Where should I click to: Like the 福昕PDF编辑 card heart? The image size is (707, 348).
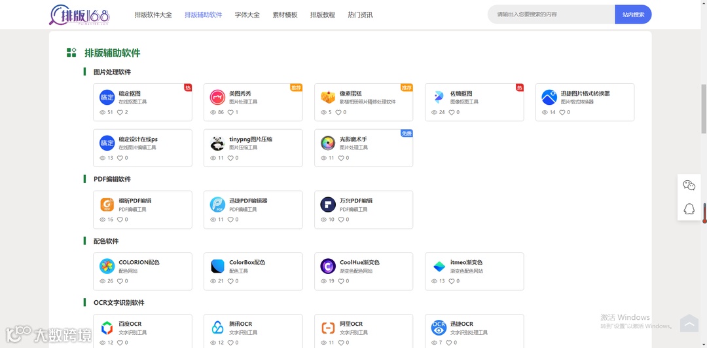coord(120,220)
